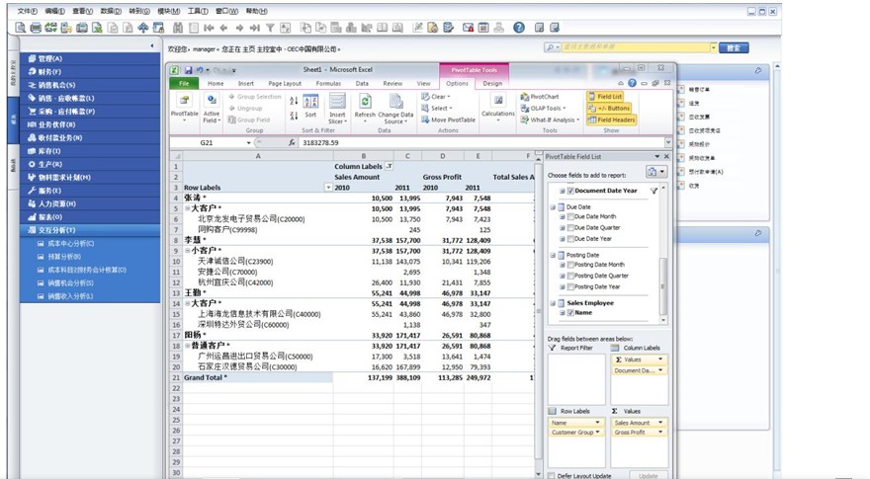The image size is (870, 479).
Task: Click the first-record arrow icon in toolbar
Action: 210,28
